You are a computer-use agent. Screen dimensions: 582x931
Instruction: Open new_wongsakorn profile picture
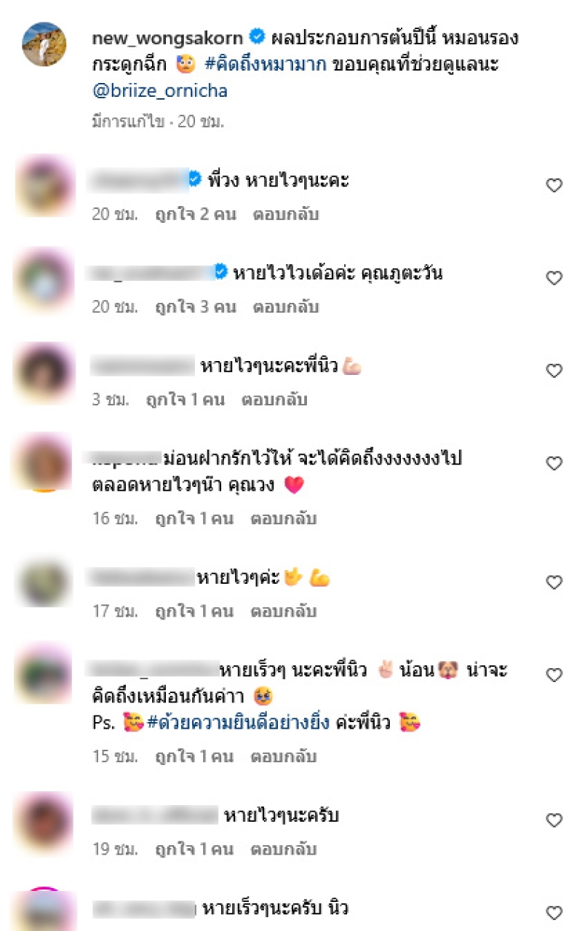point(44,44)
